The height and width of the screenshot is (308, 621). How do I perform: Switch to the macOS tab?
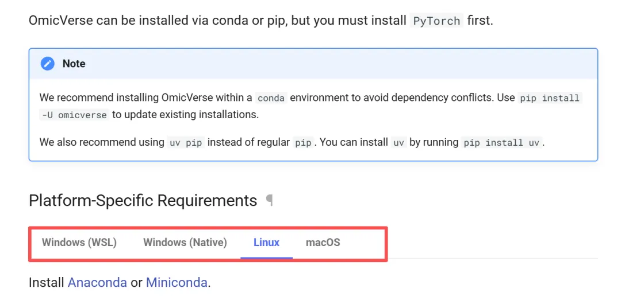point(323,243)
